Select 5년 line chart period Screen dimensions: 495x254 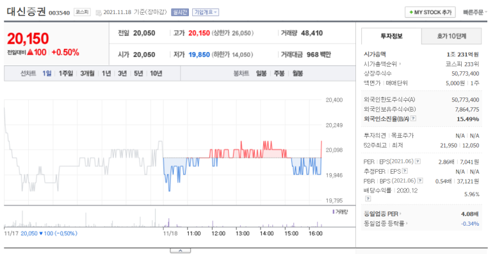(x=138, y=73)
